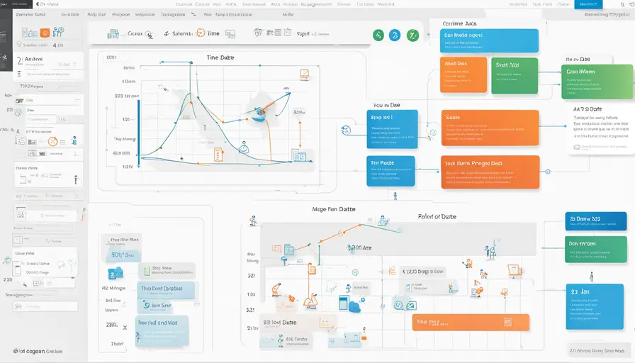Image resolution: width=635 pixels, height=363 pixels.
Task: Open the Help Star menu item
Action: (96, 14)
